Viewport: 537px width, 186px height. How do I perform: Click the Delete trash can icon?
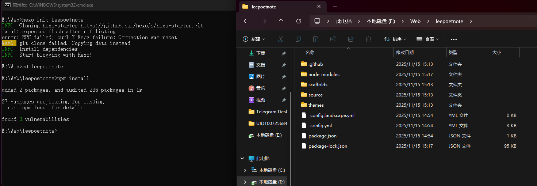[368, 39]
